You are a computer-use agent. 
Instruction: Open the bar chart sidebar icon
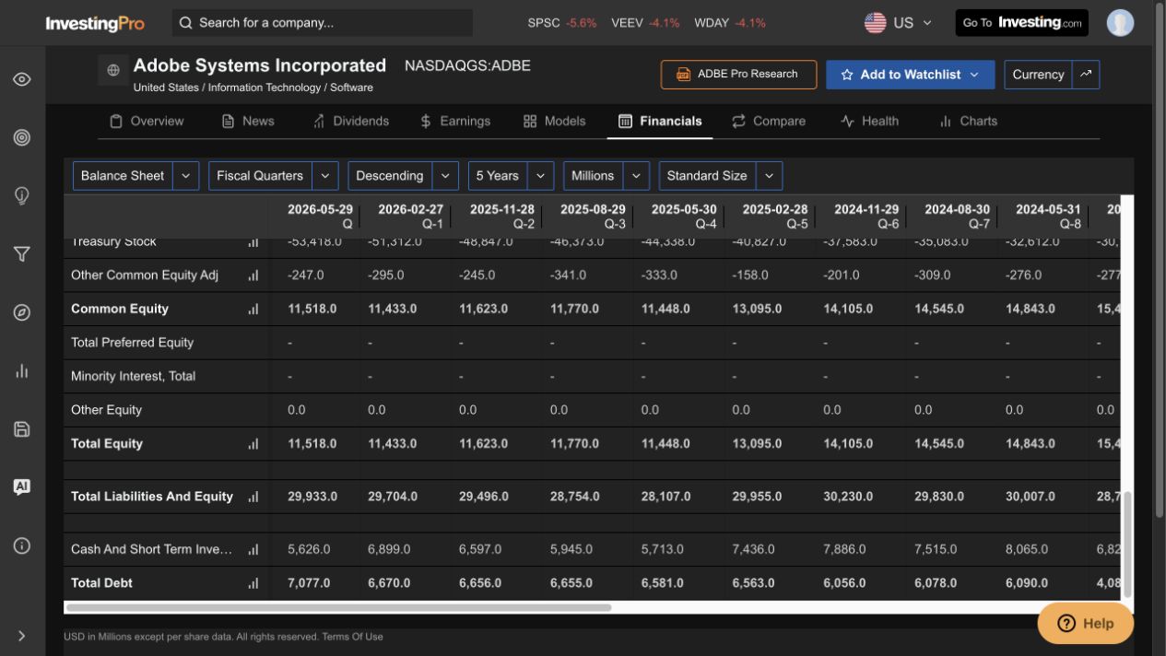22,370
